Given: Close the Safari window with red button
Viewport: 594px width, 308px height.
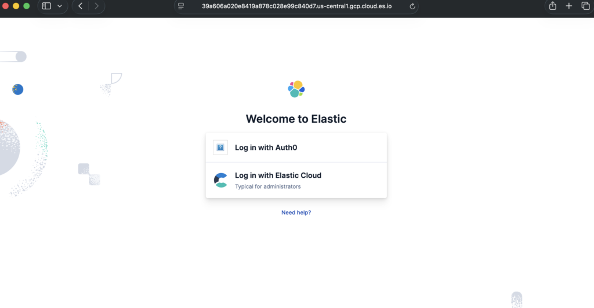Looking at the screenshot, I should (x=5, y=6).
